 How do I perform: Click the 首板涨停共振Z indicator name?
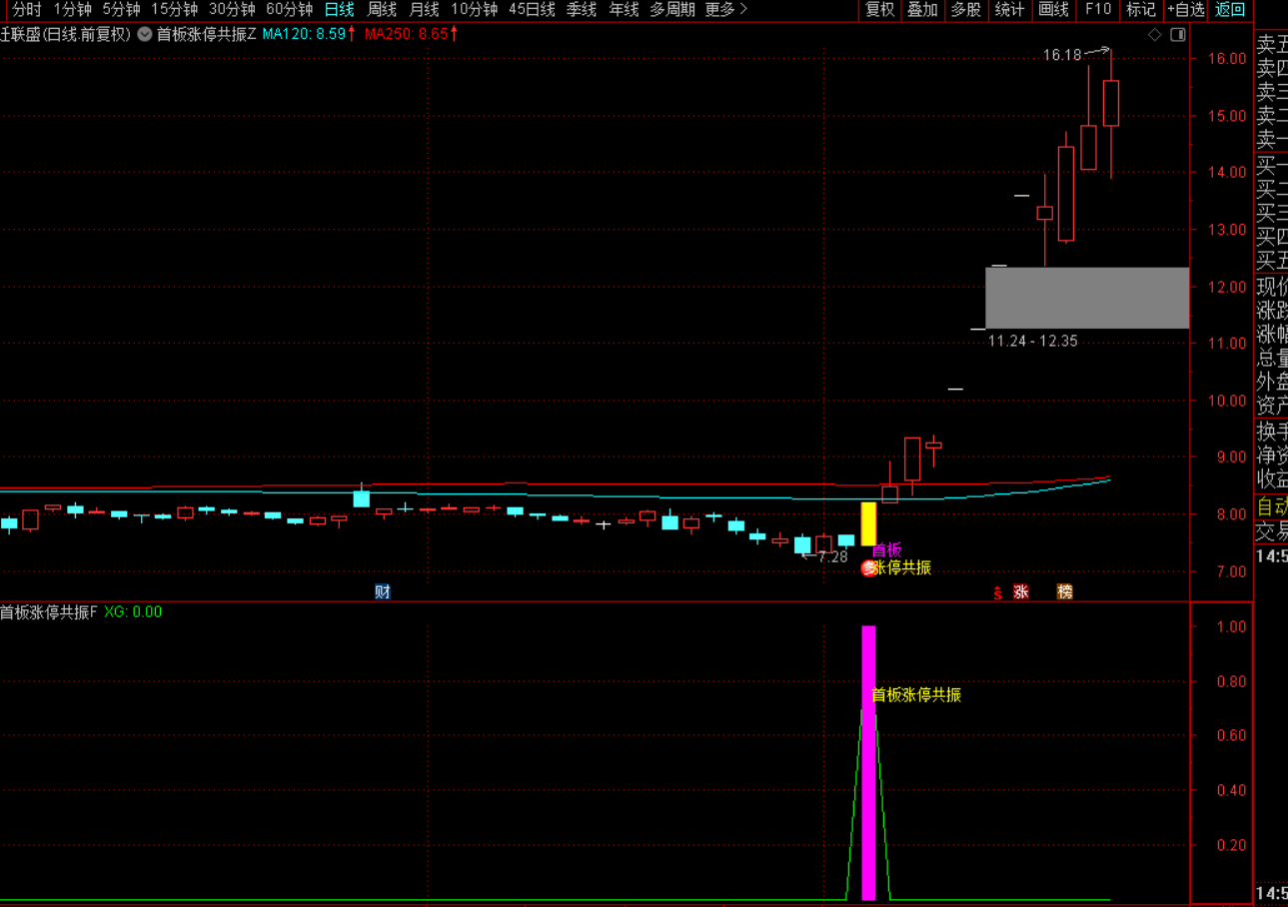[206, 34]
